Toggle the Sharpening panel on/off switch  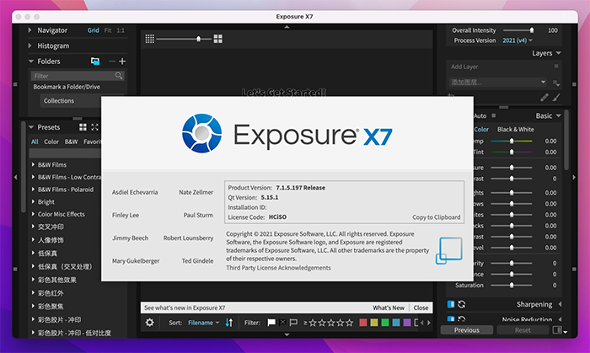[451, 304]
